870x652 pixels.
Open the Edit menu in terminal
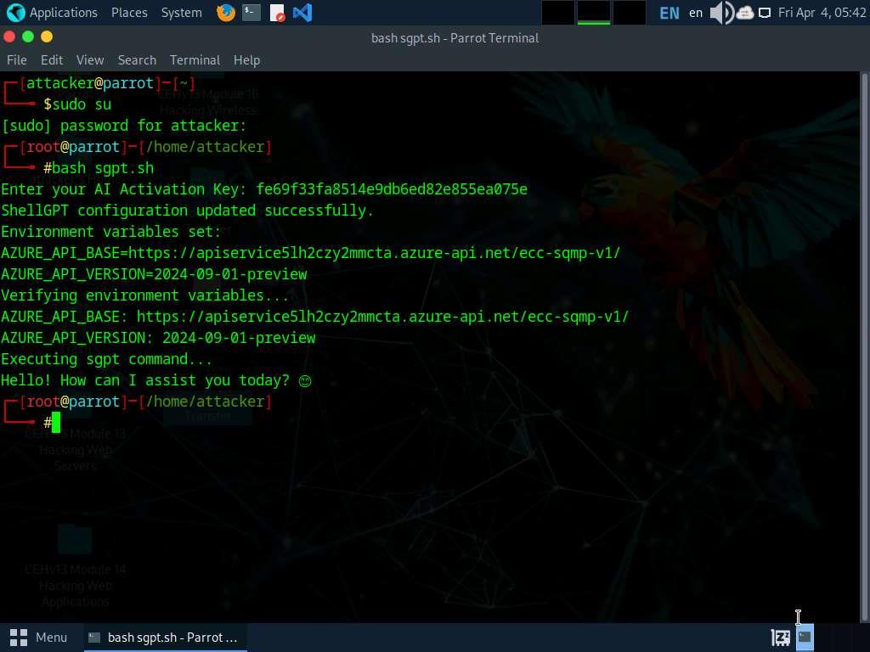click(52, 60)
